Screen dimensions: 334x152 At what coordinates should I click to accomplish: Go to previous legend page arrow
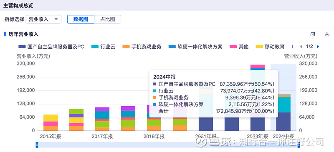pyautogui.click(x=301, y=47)
